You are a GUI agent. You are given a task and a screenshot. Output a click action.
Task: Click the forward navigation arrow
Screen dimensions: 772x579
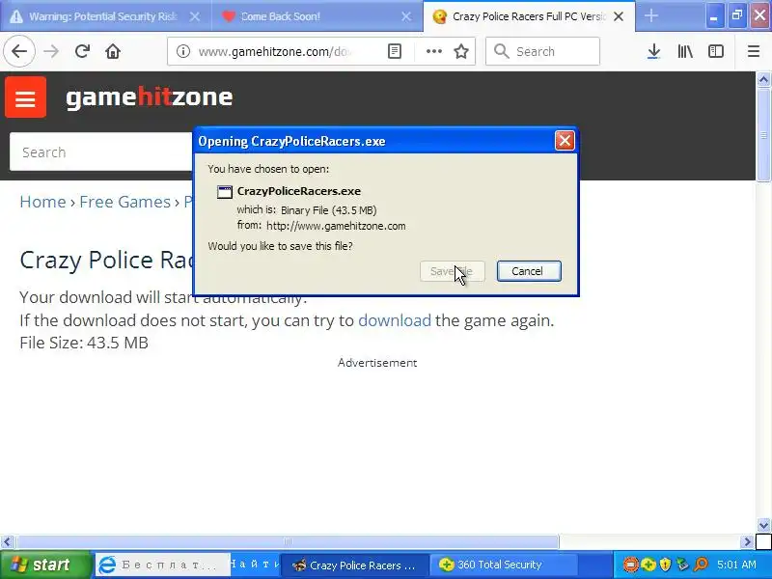[51, 51]
